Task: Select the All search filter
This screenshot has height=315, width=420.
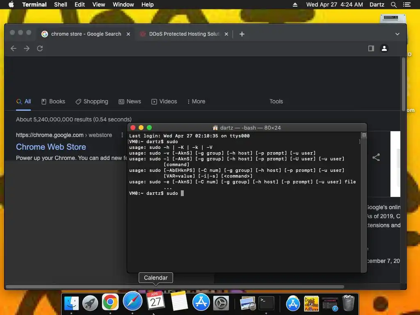Action: click(23, 102)
